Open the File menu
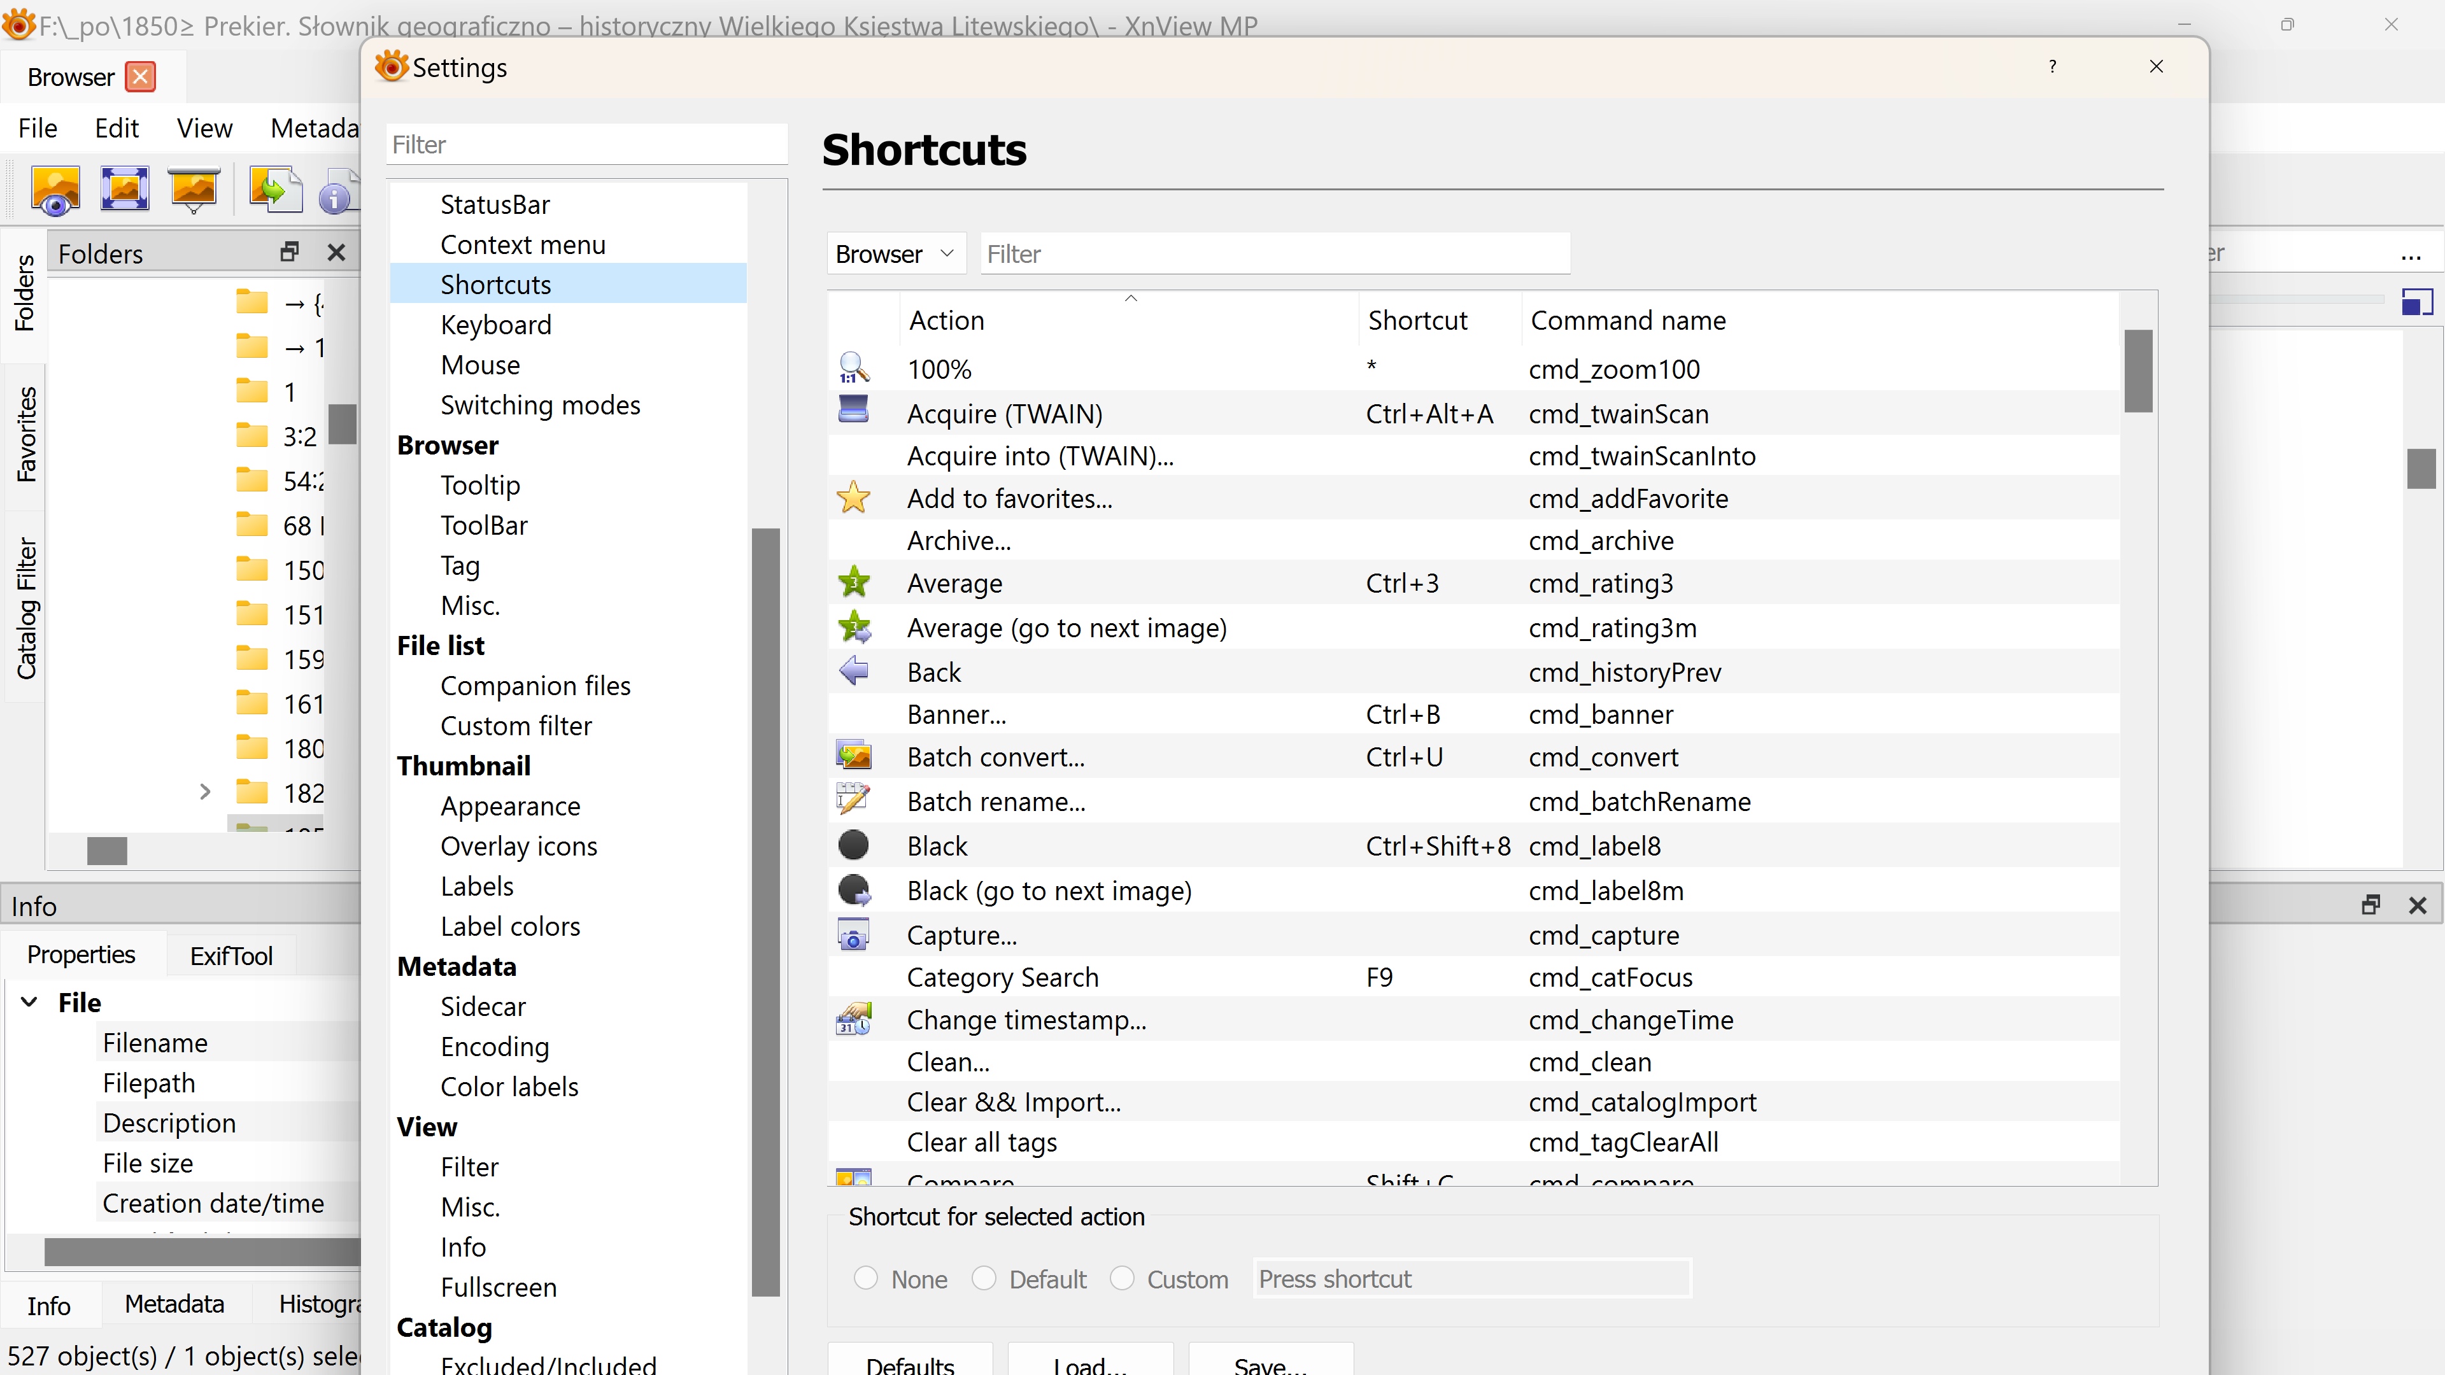 [x=38, y=128]
